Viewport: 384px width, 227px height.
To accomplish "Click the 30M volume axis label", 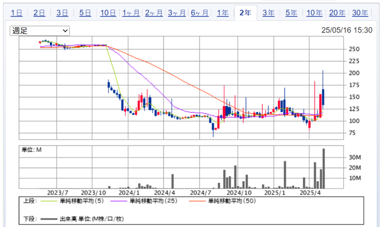I will 355,158.
